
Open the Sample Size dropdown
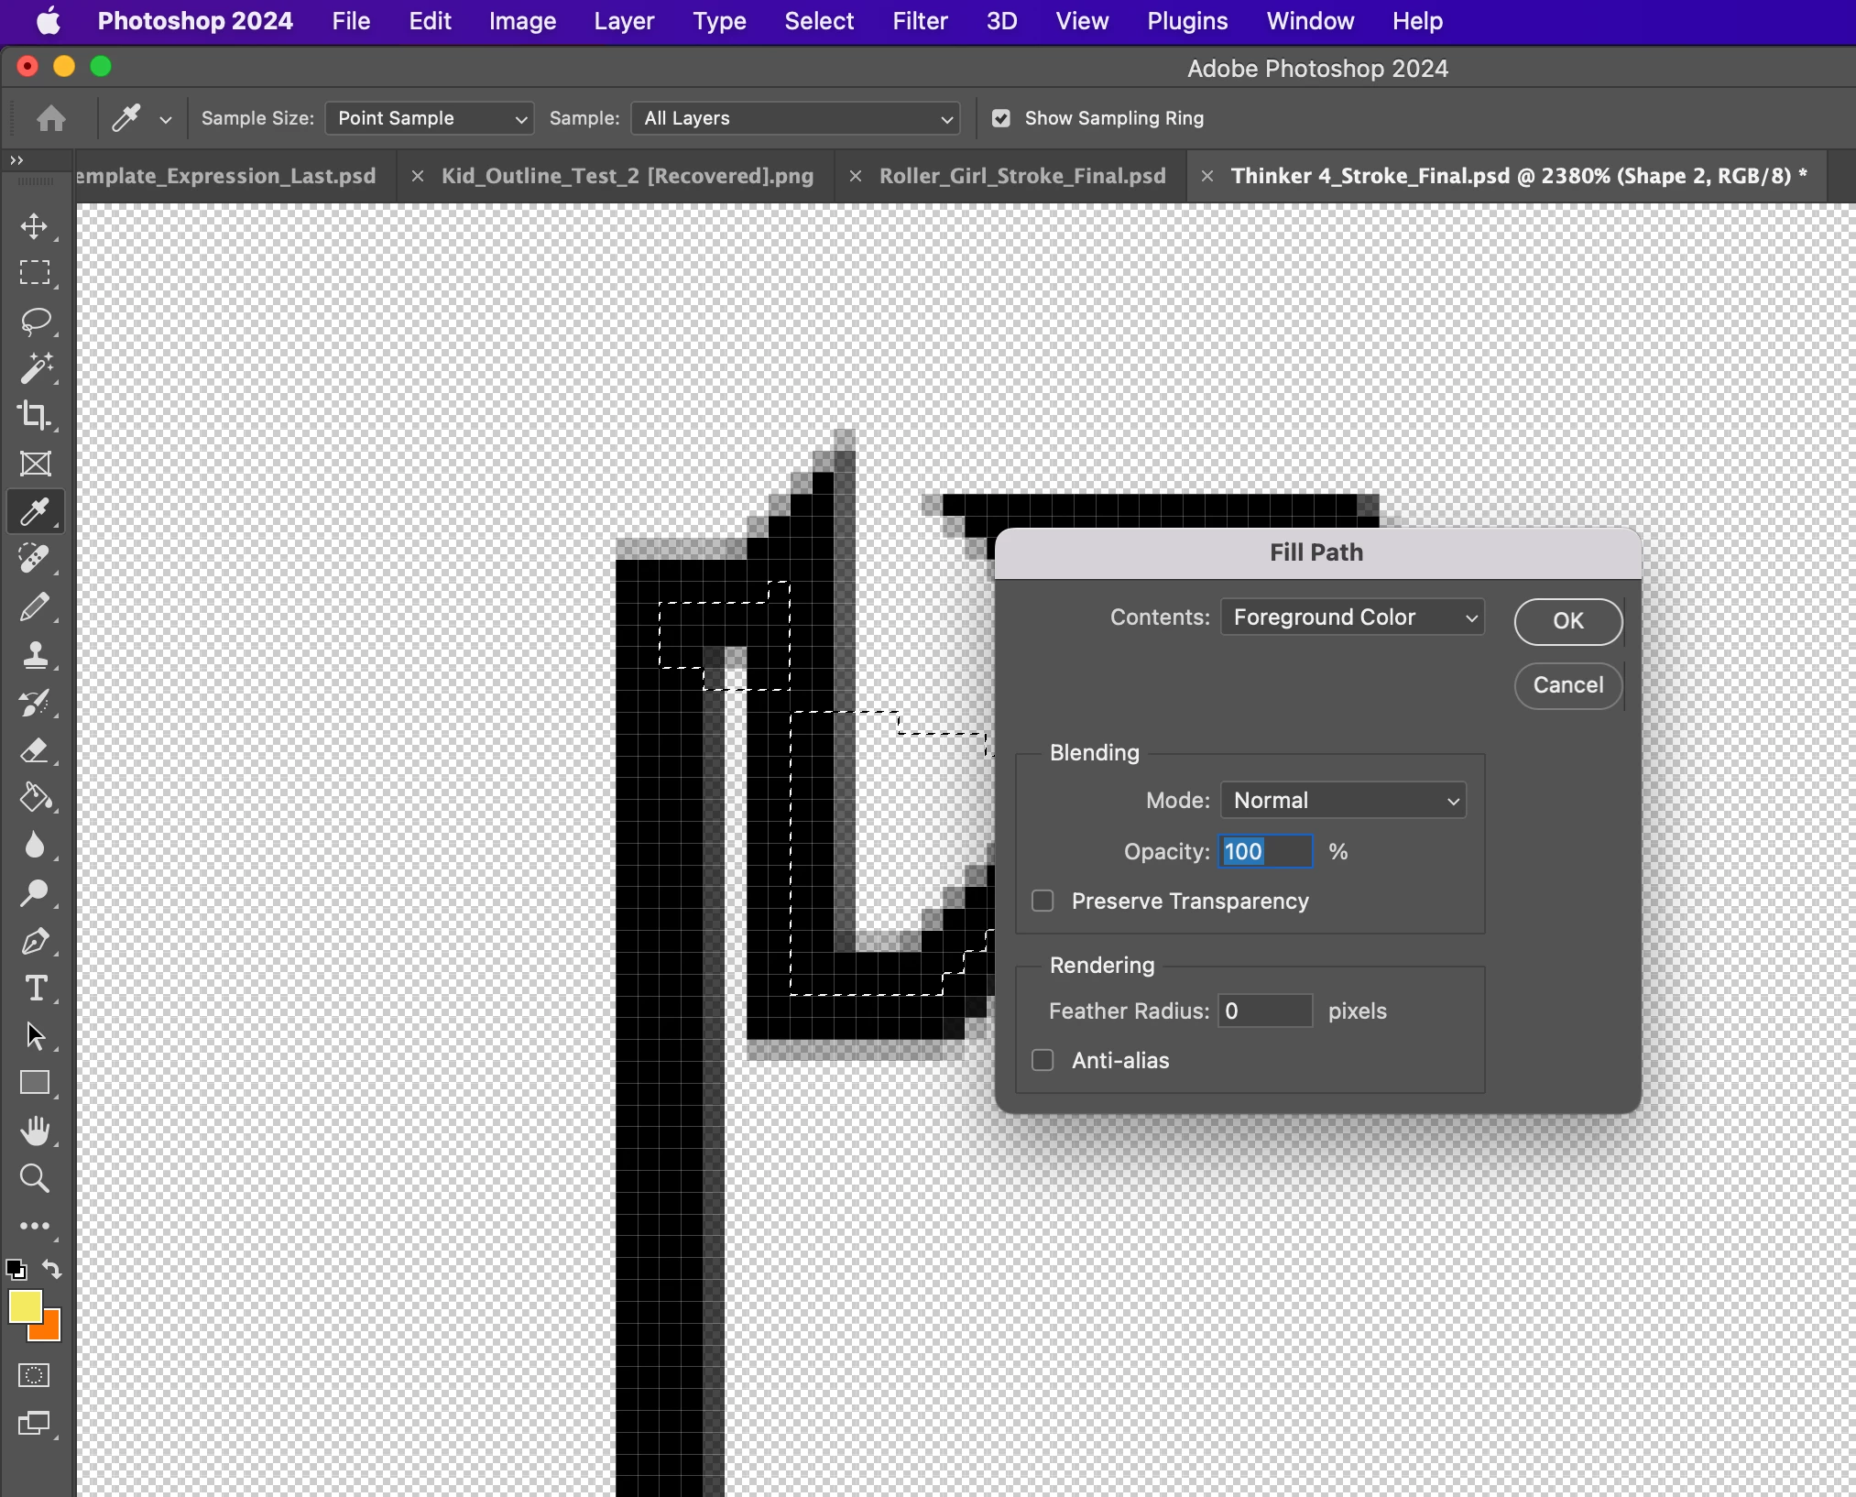430,118
